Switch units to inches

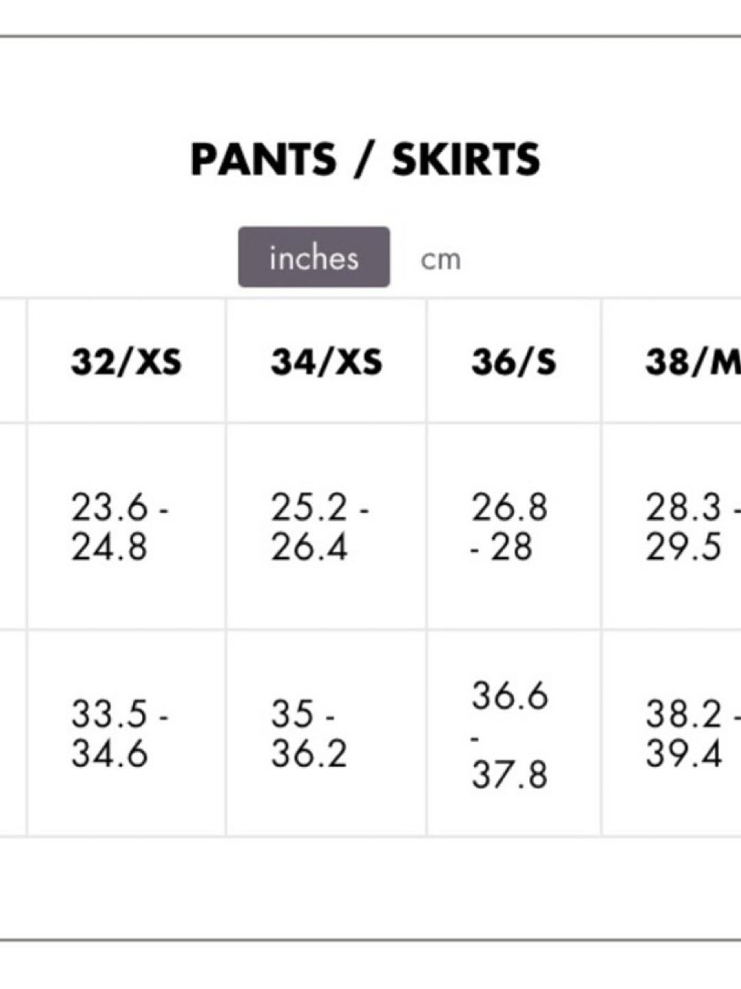(x=314, y=257)
